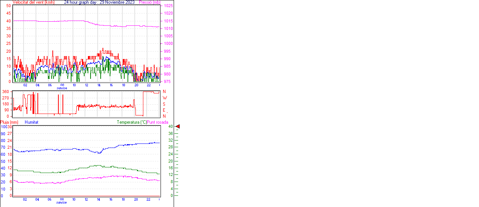Click the 100 value on humidity axis

point(3,127)
